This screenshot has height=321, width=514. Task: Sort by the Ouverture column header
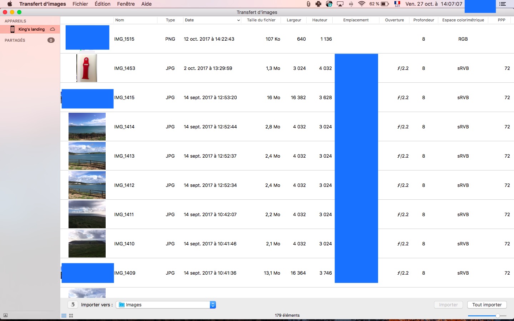tap(394, 20)
